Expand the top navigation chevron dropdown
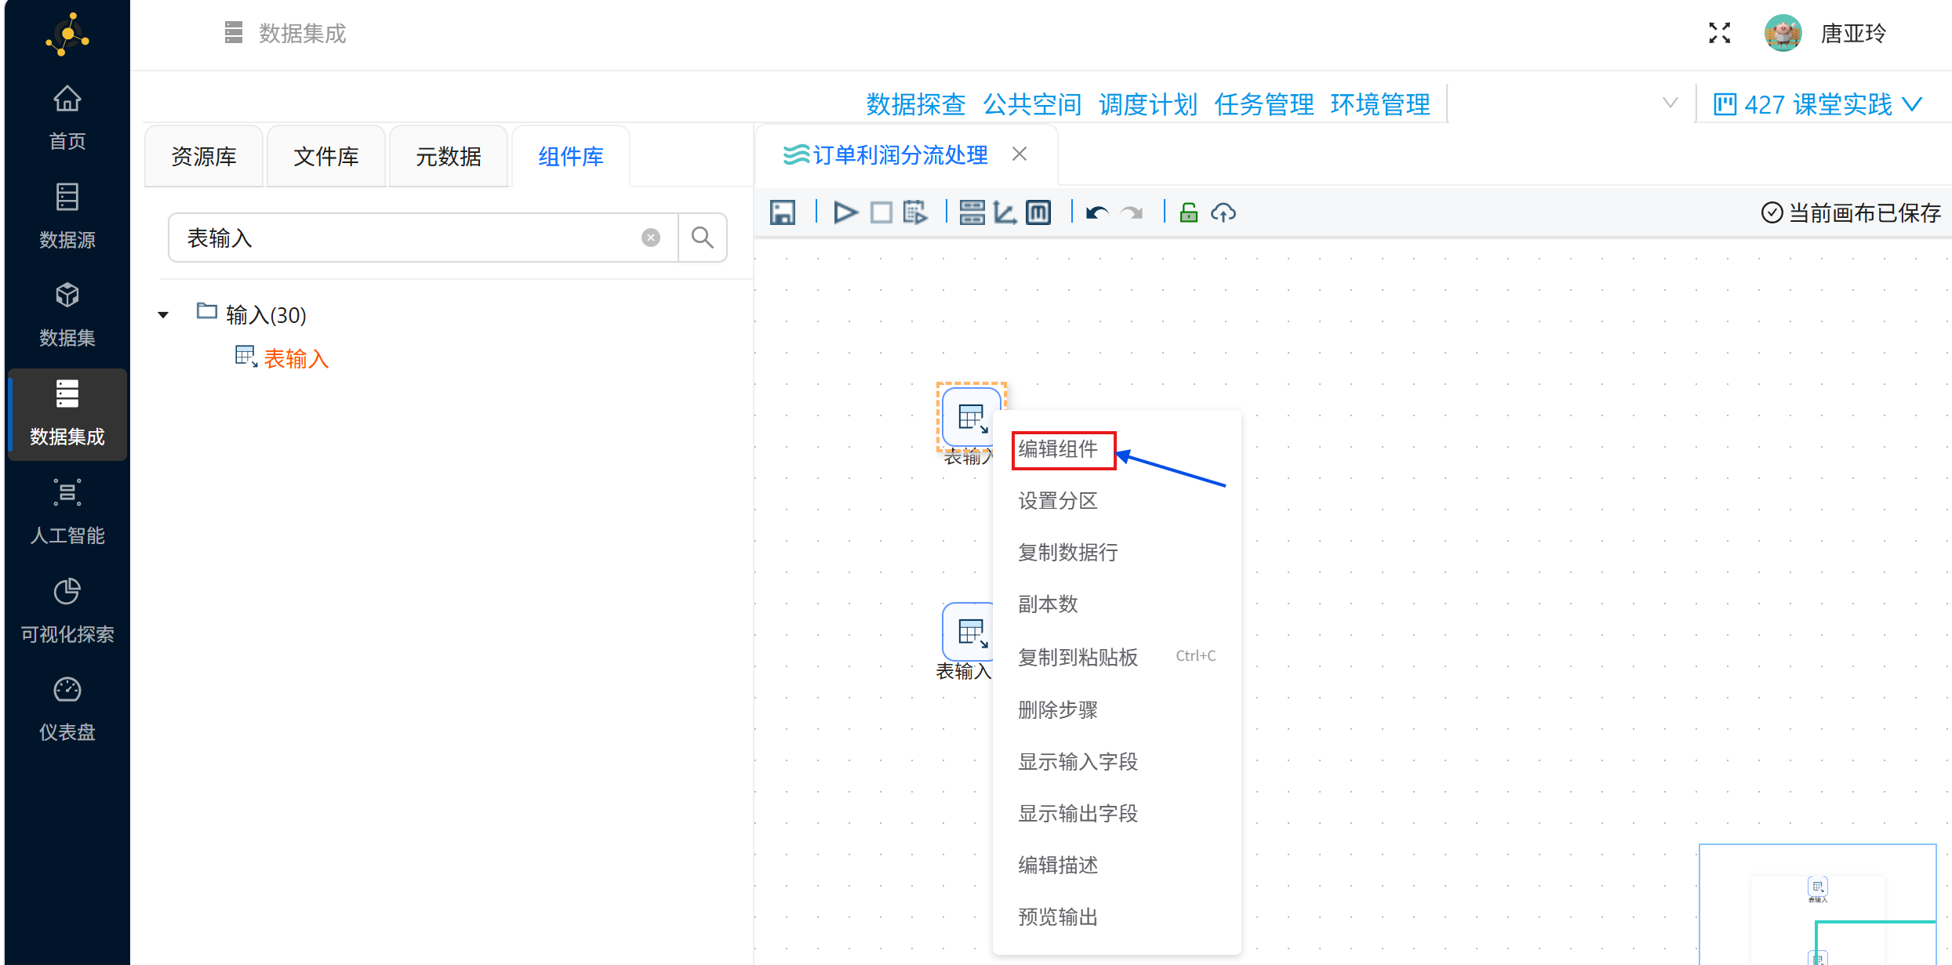The image size is (1952, 965). (x=1670, y=103)
